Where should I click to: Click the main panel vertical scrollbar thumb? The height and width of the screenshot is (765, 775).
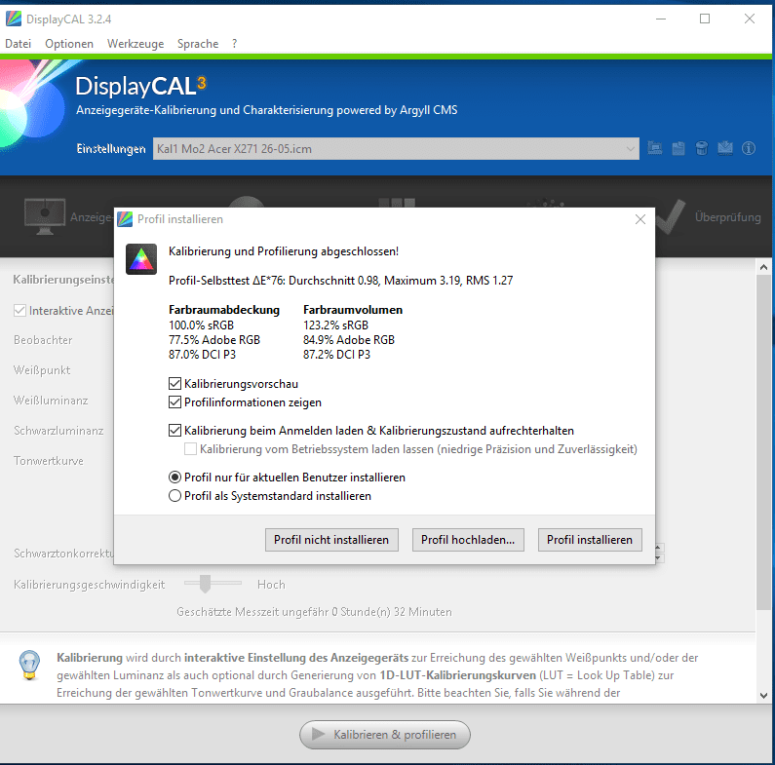(763, 442)
